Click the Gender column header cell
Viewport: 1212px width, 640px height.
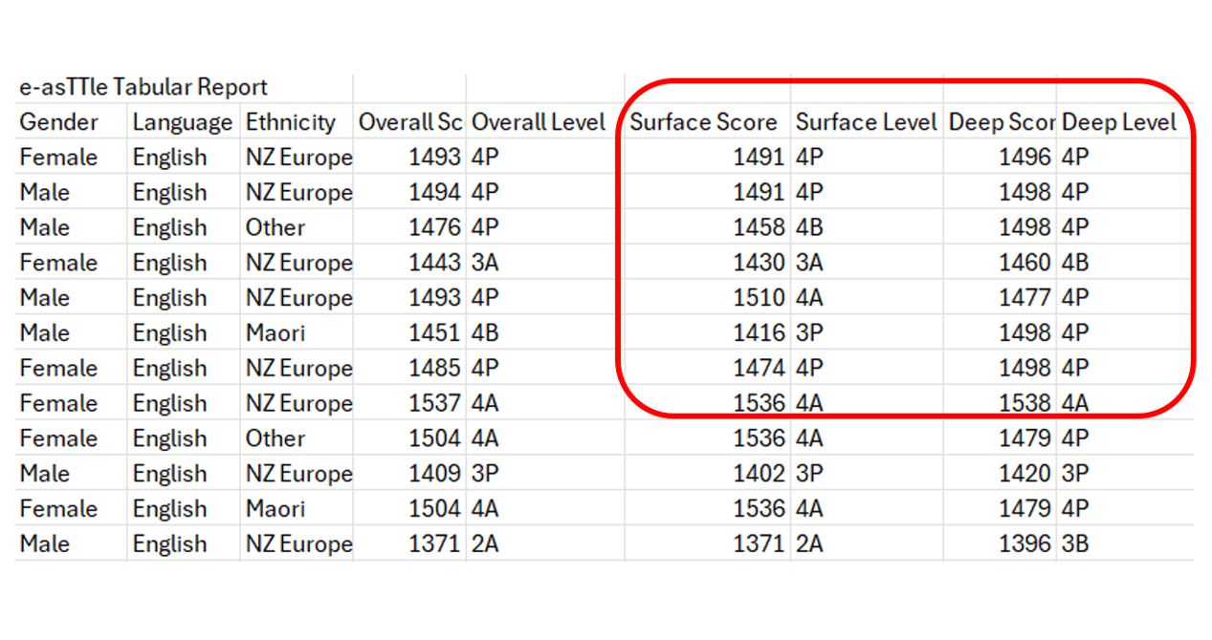tap(59, 122)
